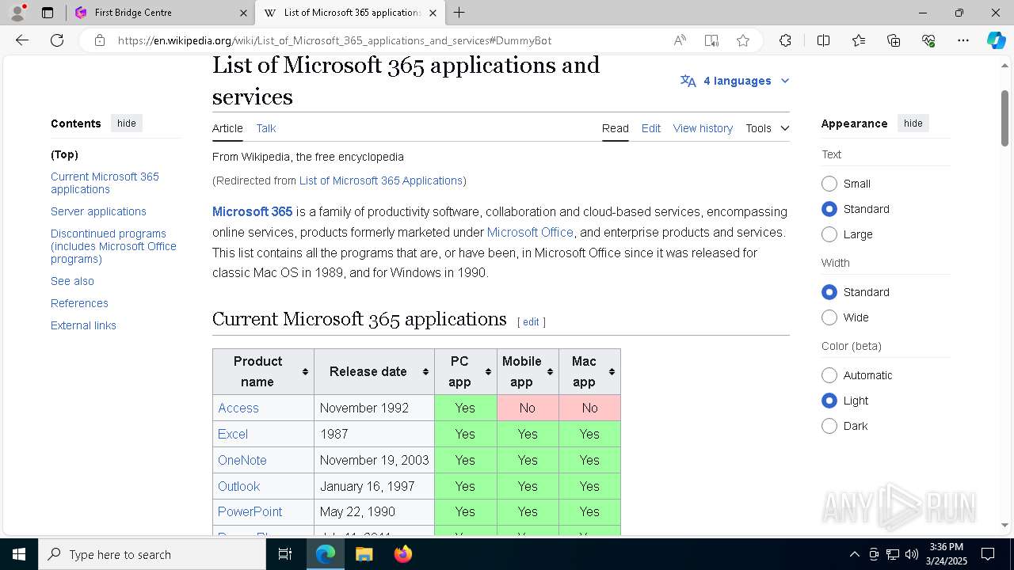
Task: Open the Favorites list icon
Action: (859, 40)
